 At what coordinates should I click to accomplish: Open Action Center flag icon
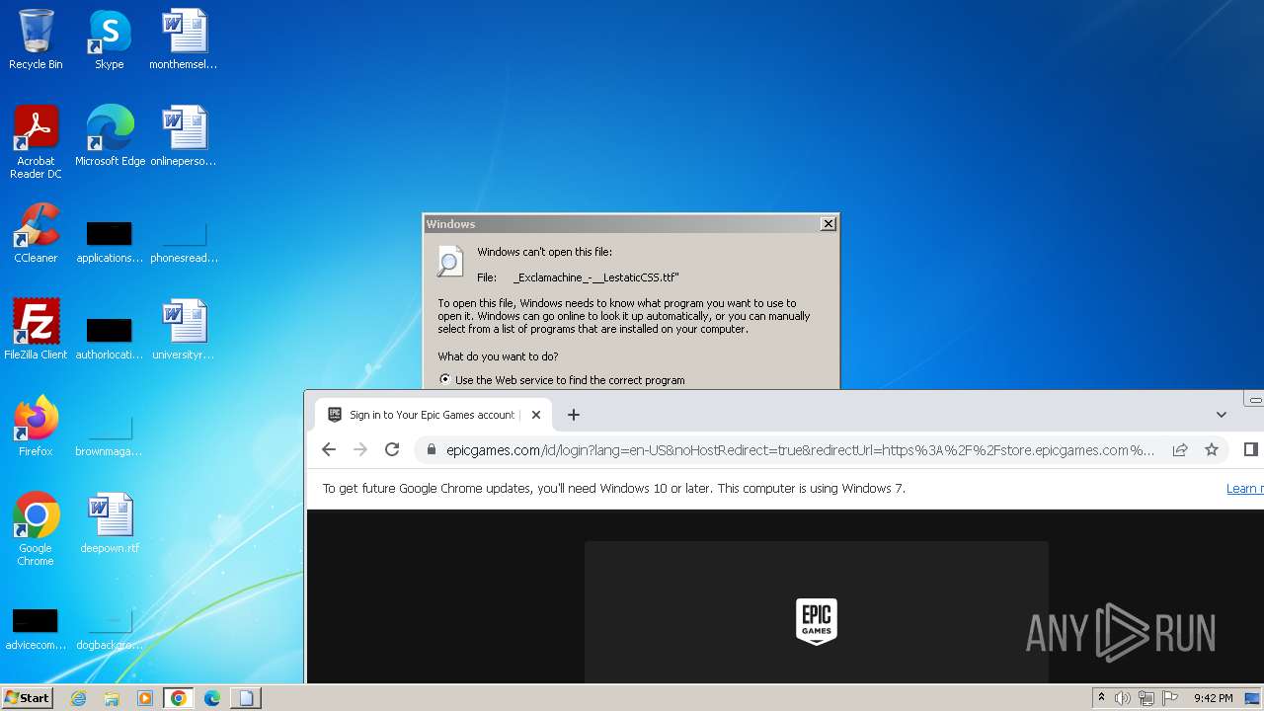click(x=1169, y=698)
